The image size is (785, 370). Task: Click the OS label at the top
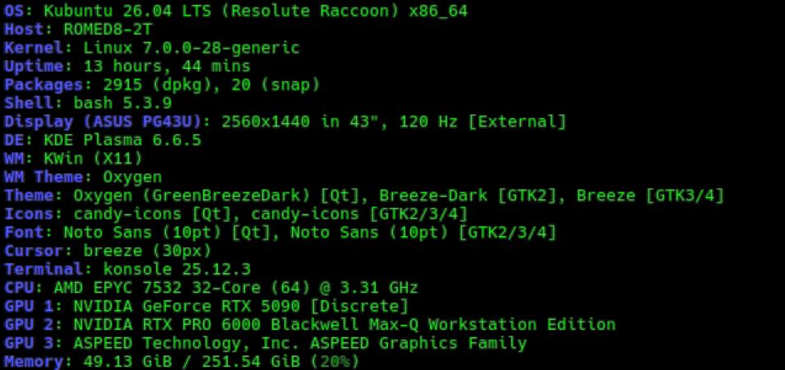[14, 11]
